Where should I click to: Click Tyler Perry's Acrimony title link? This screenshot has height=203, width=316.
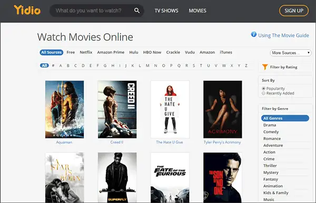[x=222, y=142]
